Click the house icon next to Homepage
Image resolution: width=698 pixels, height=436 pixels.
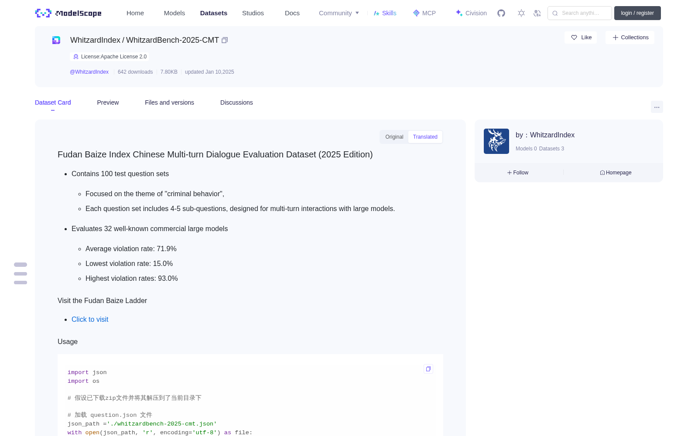602,173
